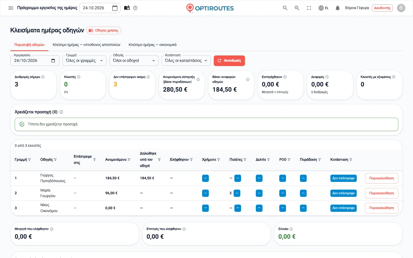Open Οδηγός dropdown Όλοι οι οδηγοί
The height and width of the screenshot is (258, 413).
point(134,61)
